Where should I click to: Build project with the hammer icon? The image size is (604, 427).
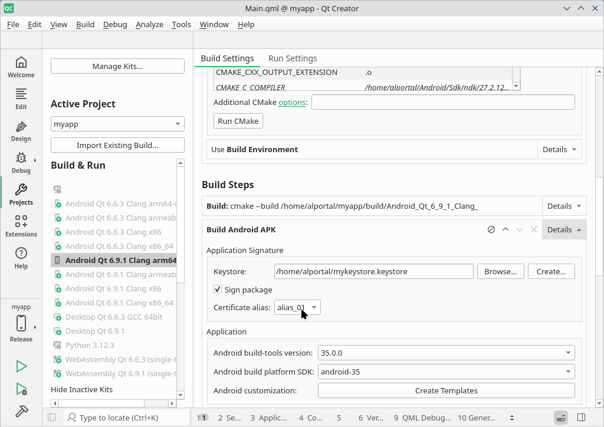click(x=21, y=411)
